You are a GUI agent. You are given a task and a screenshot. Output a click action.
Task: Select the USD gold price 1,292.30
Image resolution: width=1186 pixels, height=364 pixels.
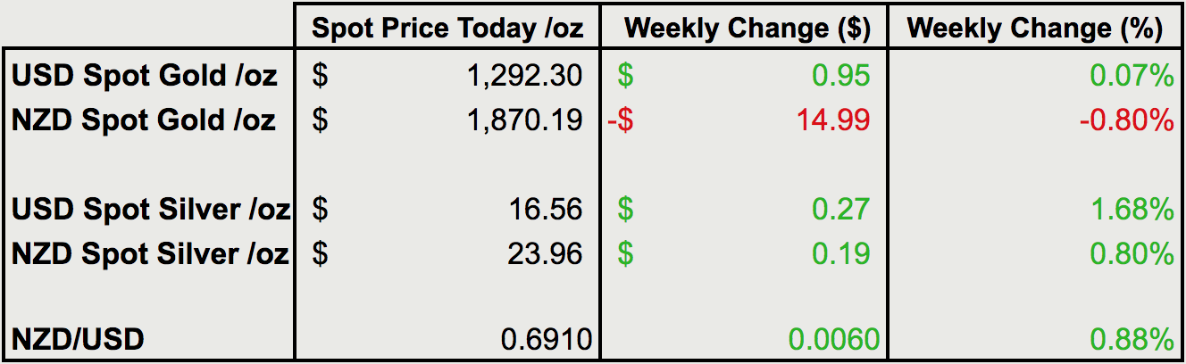524,76
